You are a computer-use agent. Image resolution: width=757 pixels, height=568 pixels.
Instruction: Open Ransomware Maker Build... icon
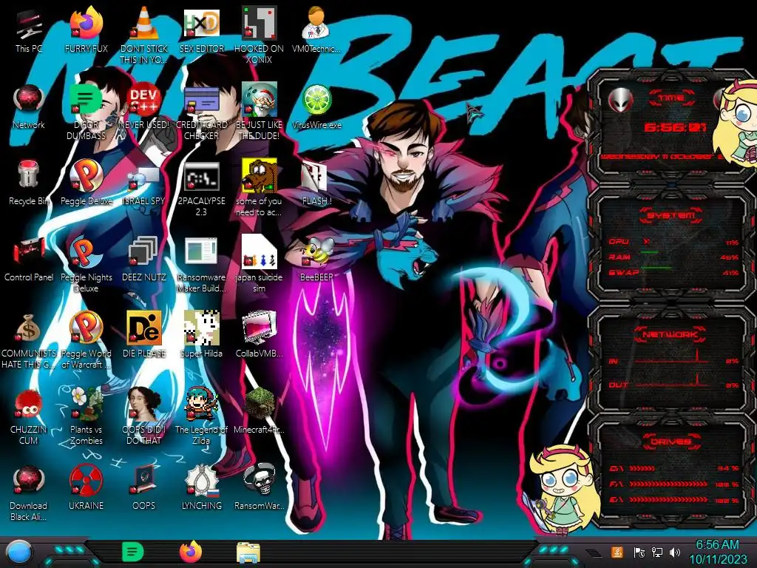pyautogui.click(x=201, y=265)
